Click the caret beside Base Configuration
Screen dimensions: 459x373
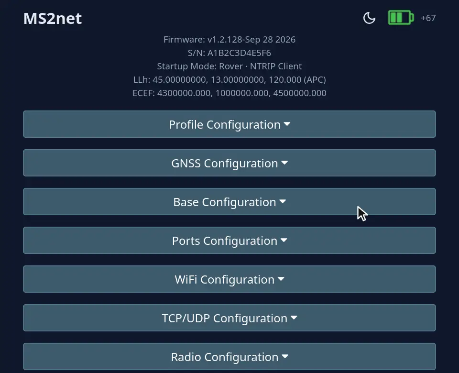(x=283, y=202)
